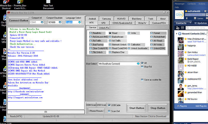This screenshot has height=124, width=208.
Task: Open the Contacts tab dropdown arrow
Action: pyautogui.click(x=190, y=23)
